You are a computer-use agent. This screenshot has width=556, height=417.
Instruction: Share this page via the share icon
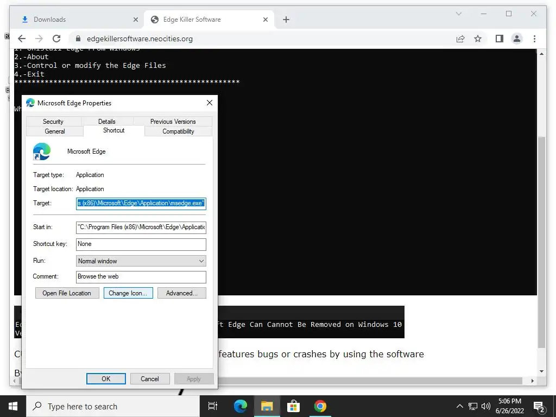click(460, 39)
